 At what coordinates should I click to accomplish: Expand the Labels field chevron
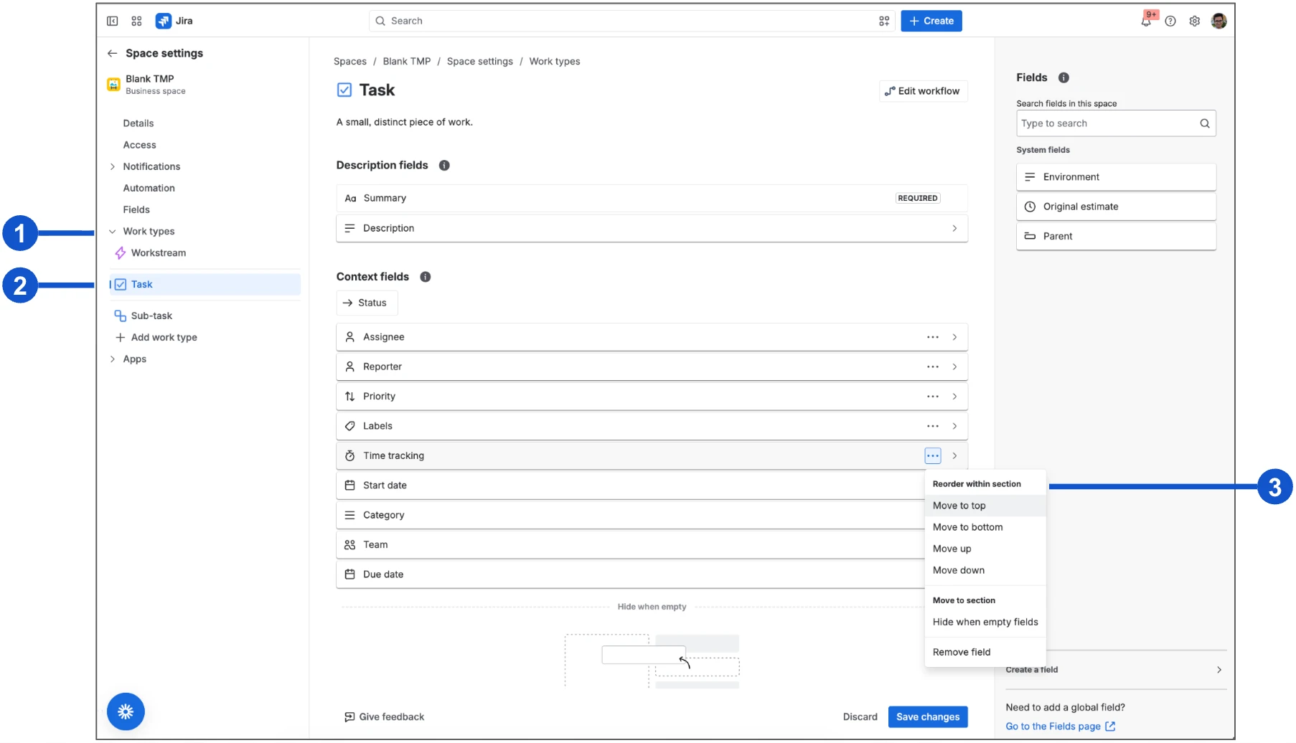[954, 426]
